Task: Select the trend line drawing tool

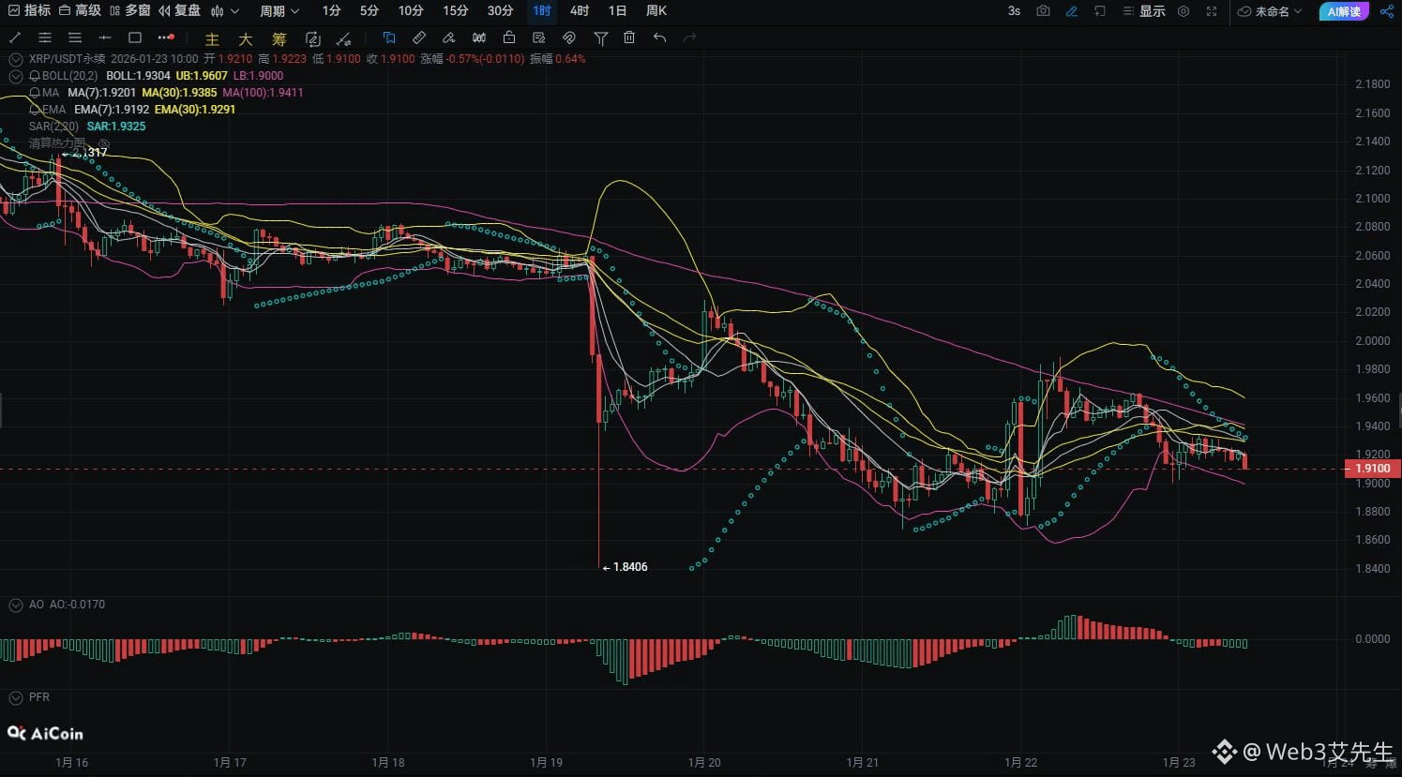Action: point(15,37)
